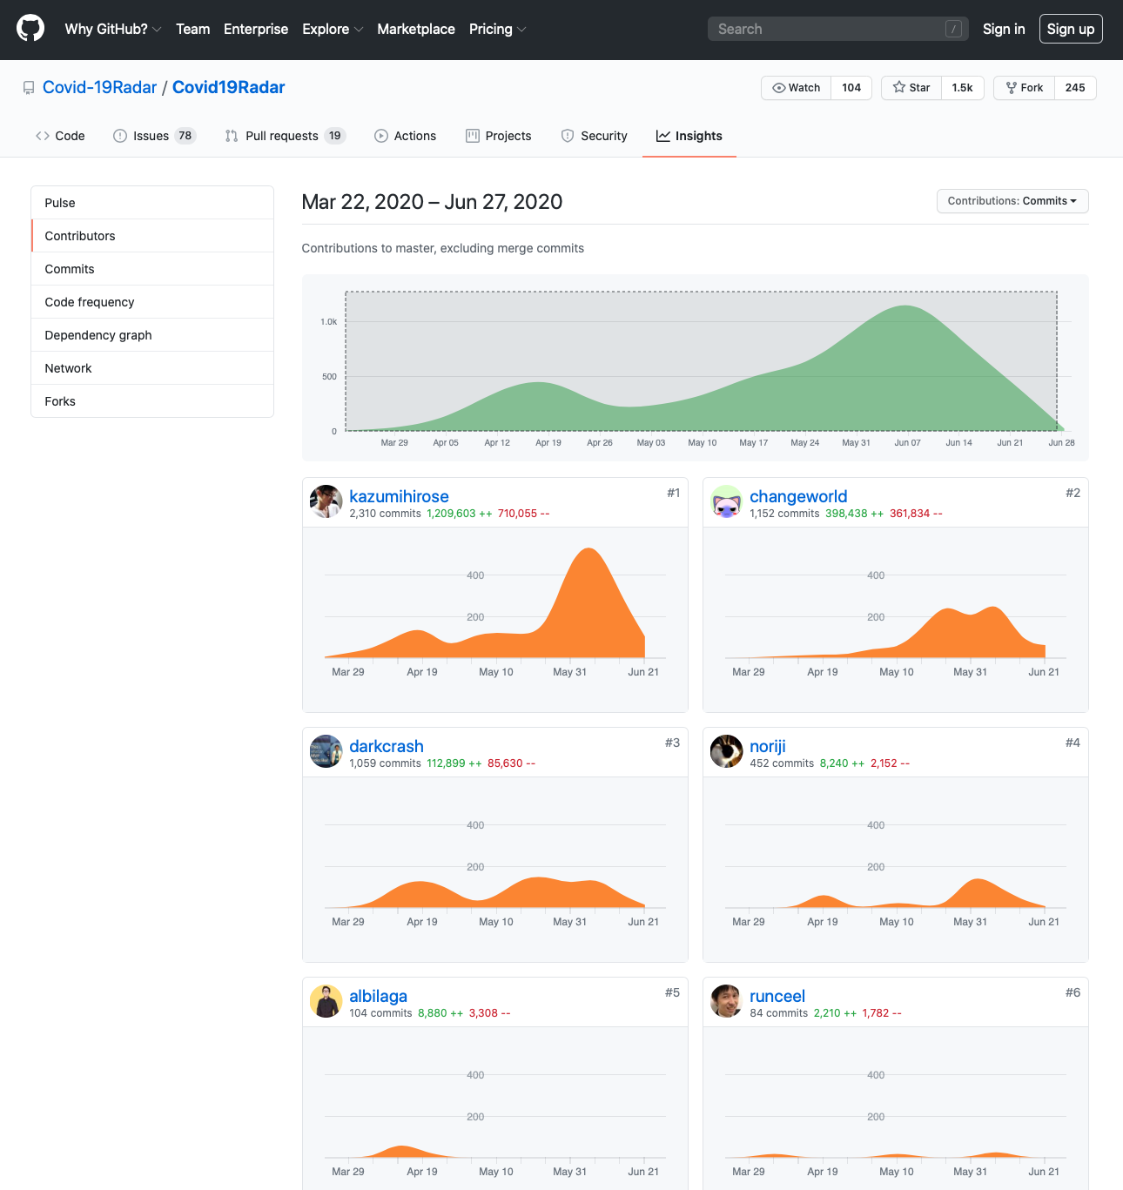Viewport: 1123px width, 1190px height.
Task: Click the main contributions chart selection area
Action: (701, 361)
